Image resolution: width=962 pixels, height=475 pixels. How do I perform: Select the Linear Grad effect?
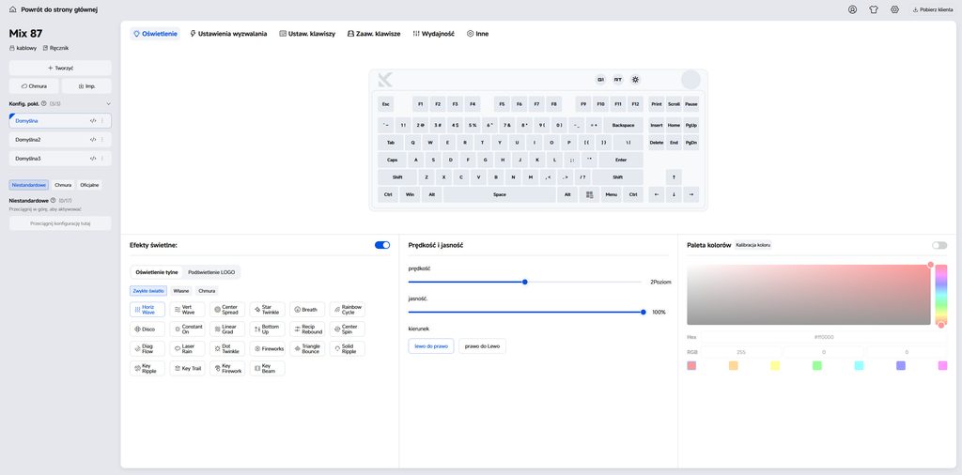tap(227, 329)
